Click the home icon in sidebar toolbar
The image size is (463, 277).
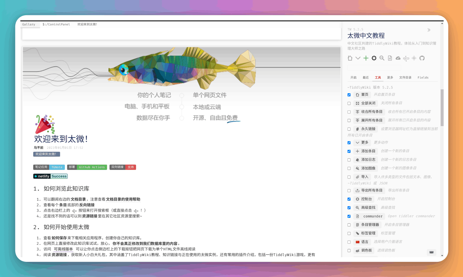pyautogui.click(x=350, y=58)
